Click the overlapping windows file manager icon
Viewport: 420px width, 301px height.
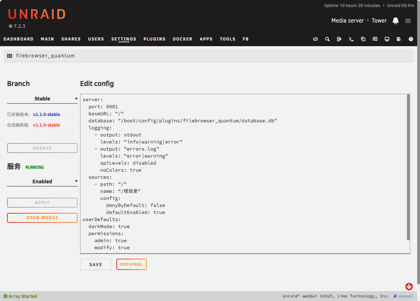(363, 39)
